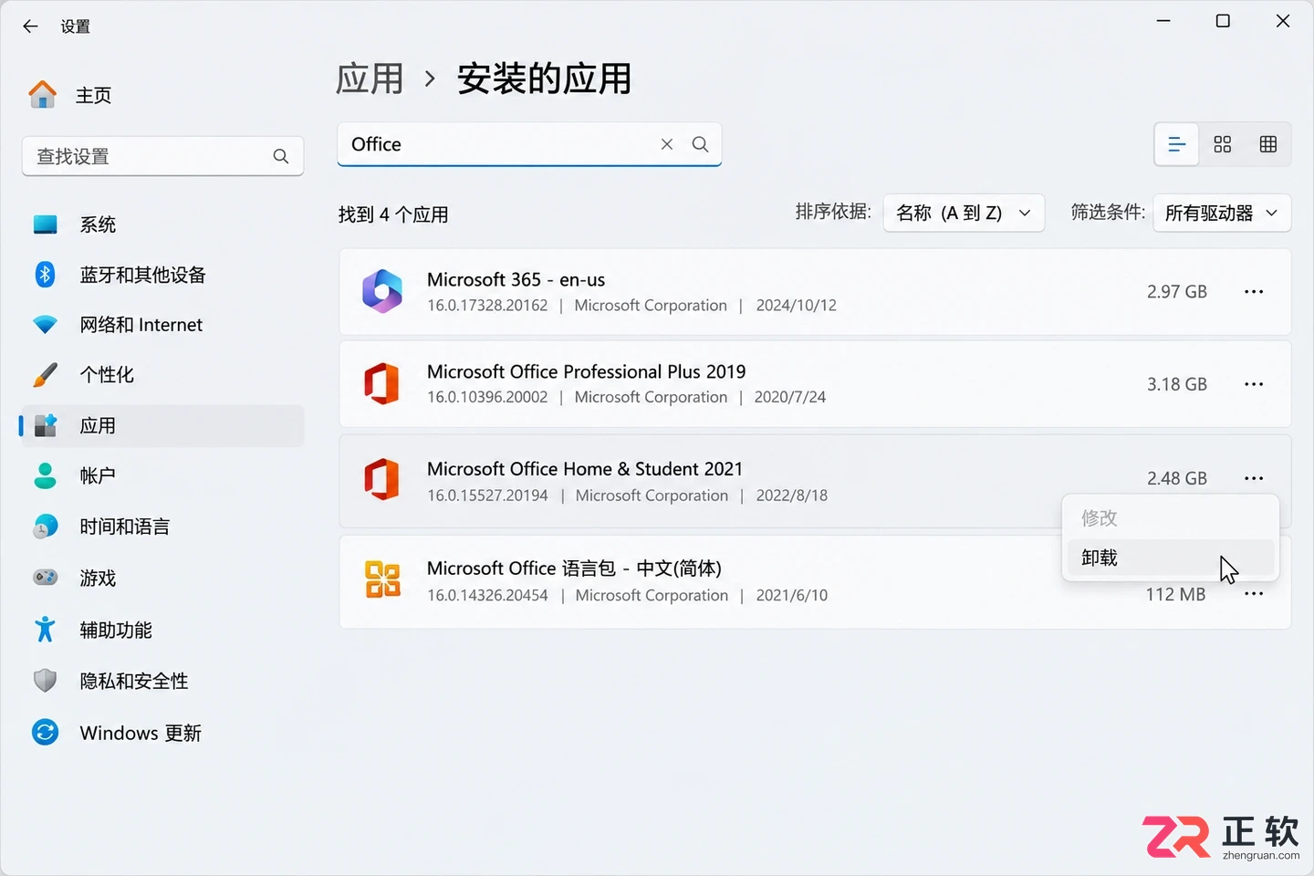Open 隐私和安全性 settings

click(162, 681)
